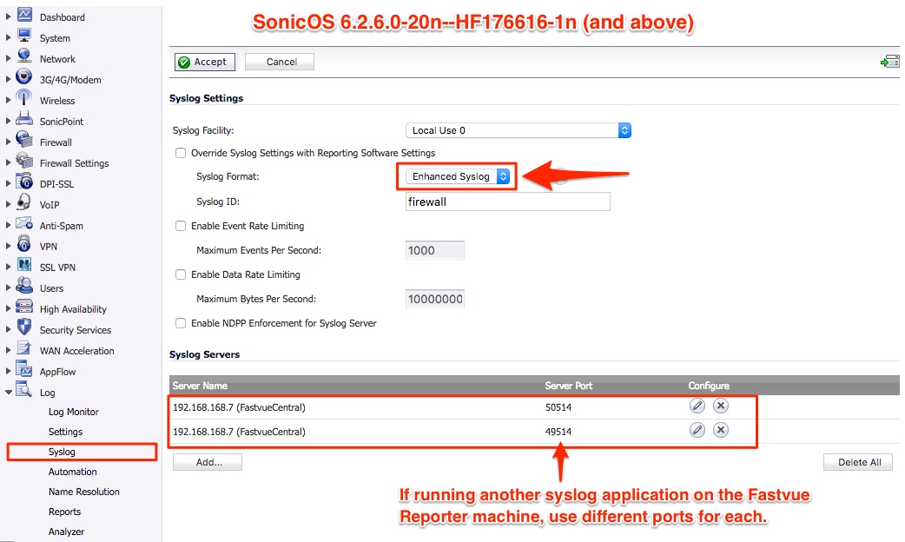
Task: Open Reports submenu item
Action: click(64, 512)
